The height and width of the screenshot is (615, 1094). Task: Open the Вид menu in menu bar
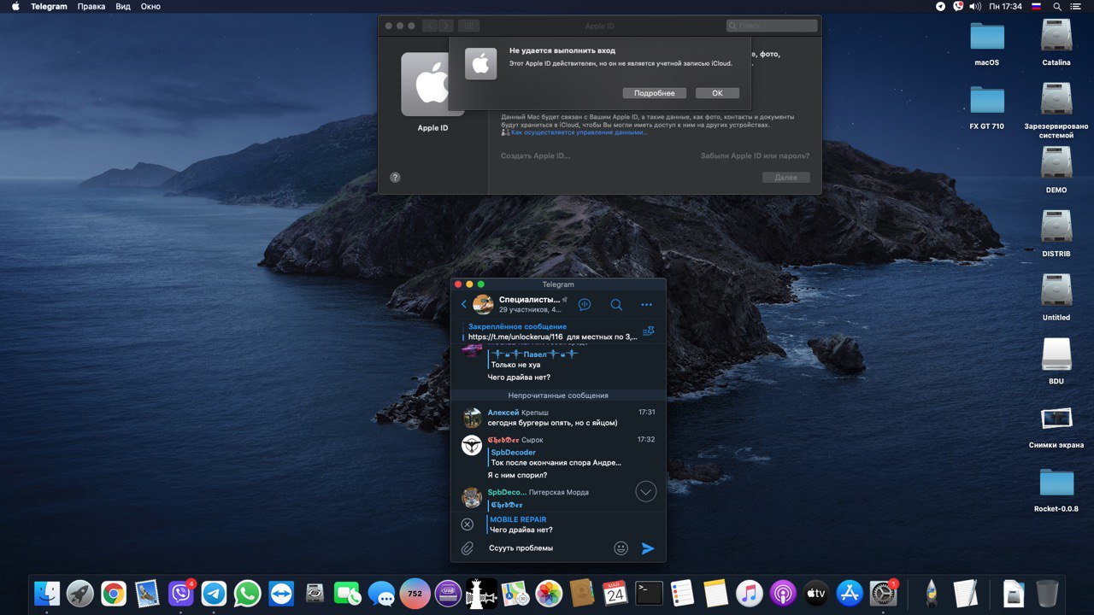click(x=123, y=6)
